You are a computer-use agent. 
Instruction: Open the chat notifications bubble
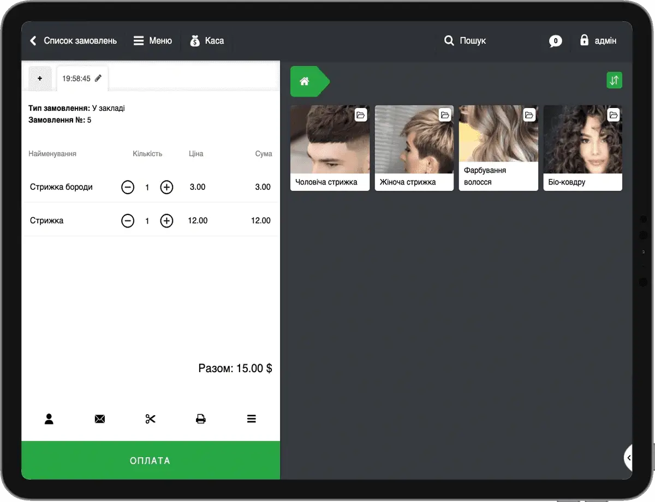pos(555,41)
